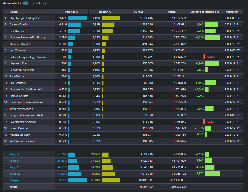The image size is (248, 192).
Task: Click the COMBI column header
Action: tap(138, 12)
